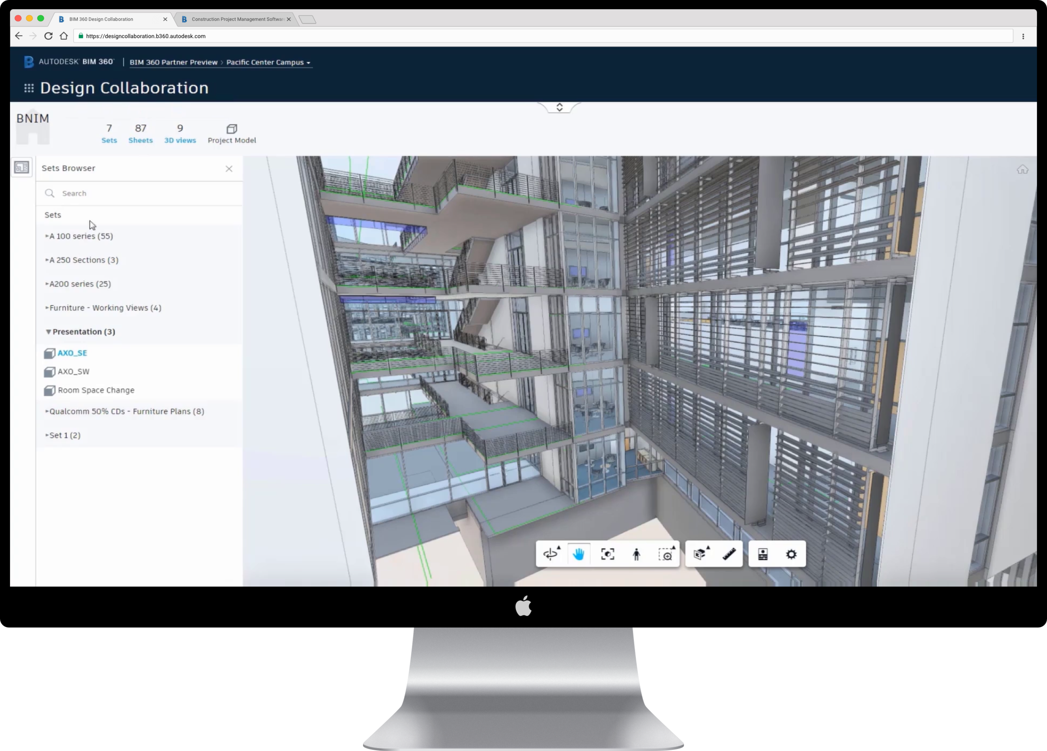
Task: Toggle the Sets Browser sidebar icon
Action: click(x=22, y=167)
